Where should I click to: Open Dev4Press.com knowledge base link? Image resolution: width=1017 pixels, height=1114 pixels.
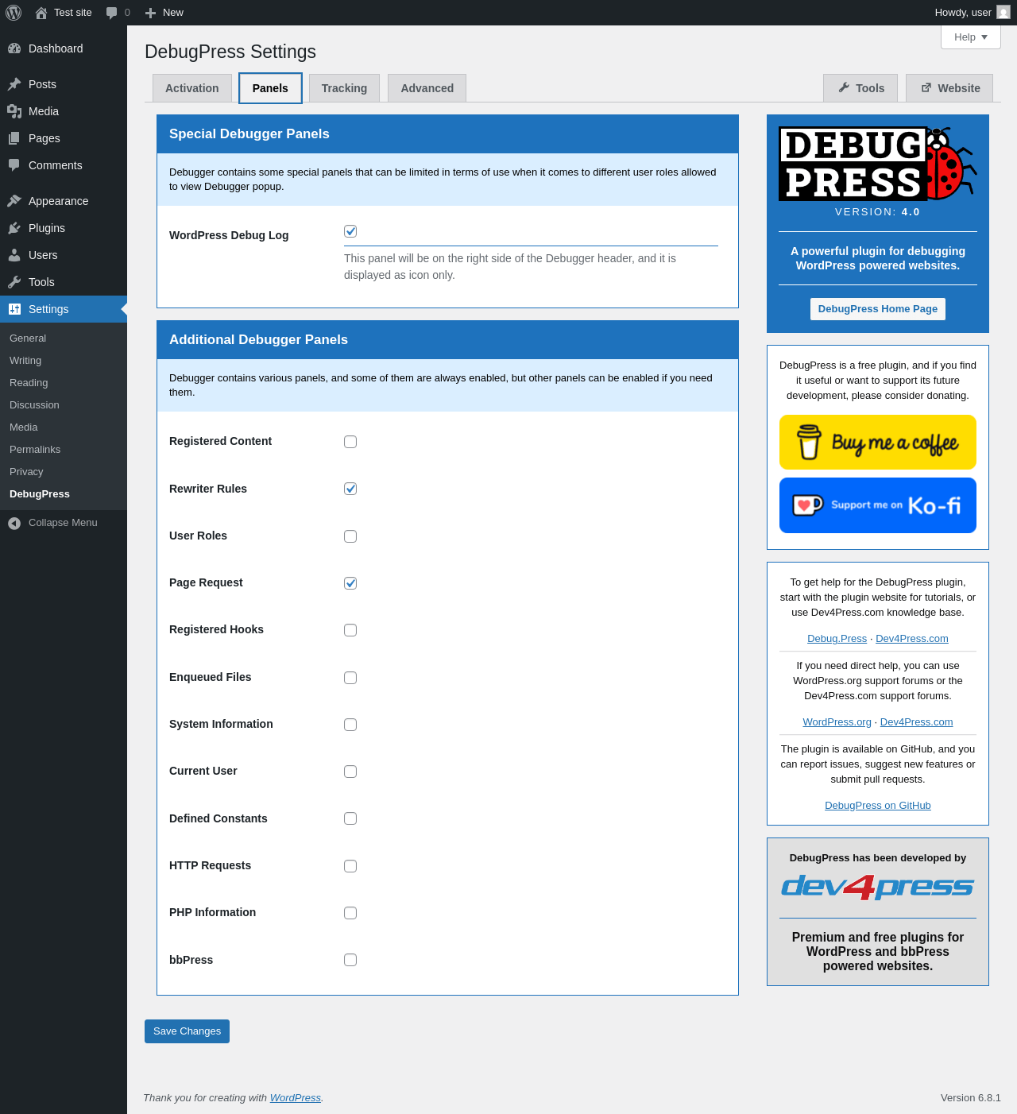pyautogui.click(x=912, y=639)
